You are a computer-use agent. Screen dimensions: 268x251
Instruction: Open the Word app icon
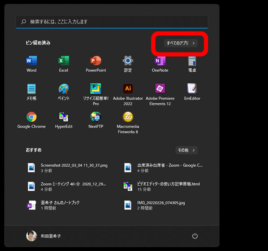point(31,61)
